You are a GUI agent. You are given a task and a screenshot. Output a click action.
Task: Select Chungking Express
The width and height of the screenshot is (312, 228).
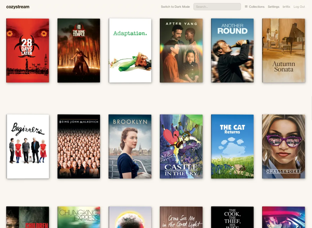pos(79,217)
